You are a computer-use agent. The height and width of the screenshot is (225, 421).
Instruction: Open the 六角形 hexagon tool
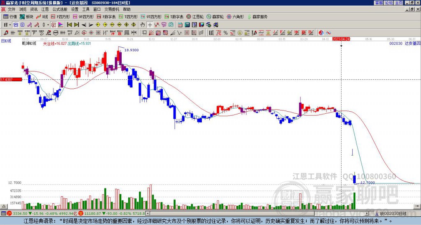coord(235,16)
